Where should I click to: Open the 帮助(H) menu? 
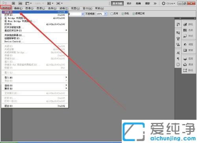99,8
